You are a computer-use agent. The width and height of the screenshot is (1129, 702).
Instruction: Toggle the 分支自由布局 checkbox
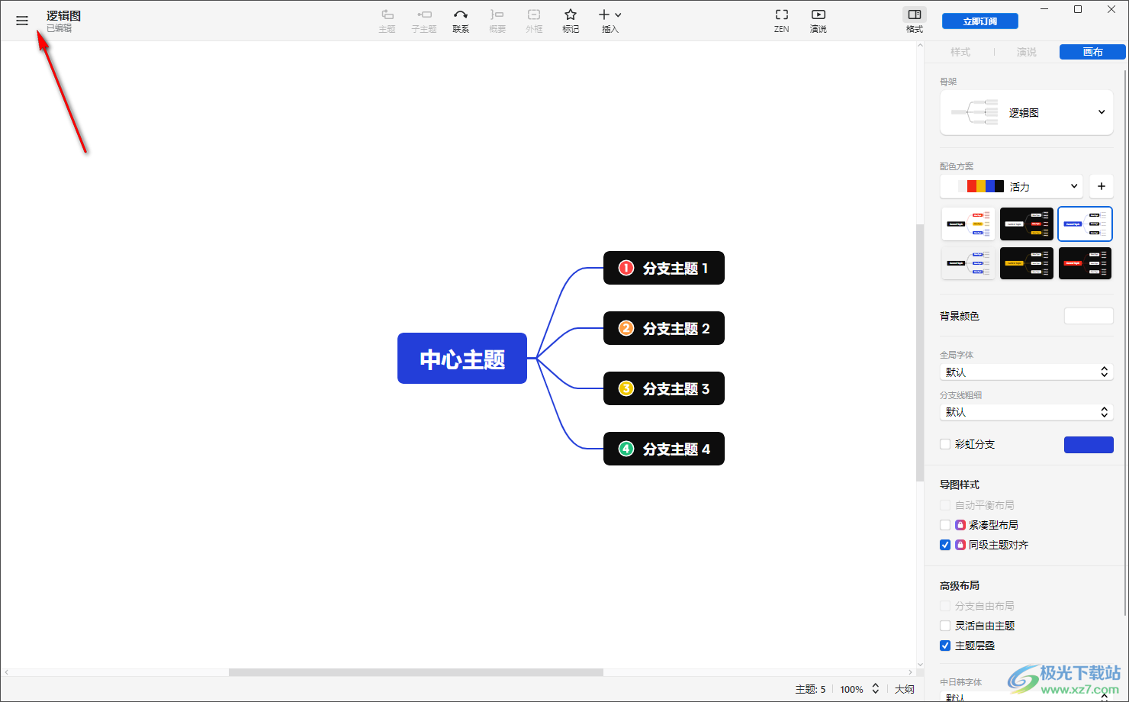945,606
